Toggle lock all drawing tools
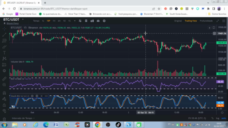Image resolution: width=228 pixels, height=128 pixels. point(4,105)
